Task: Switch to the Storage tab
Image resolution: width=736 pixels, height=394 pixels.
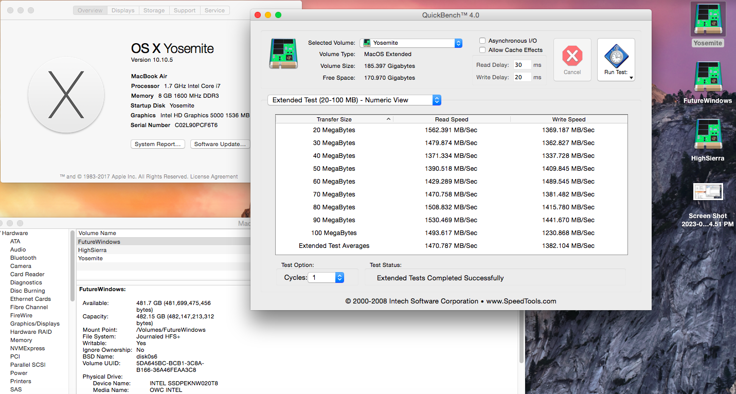Action: click(x=154, y=10)
